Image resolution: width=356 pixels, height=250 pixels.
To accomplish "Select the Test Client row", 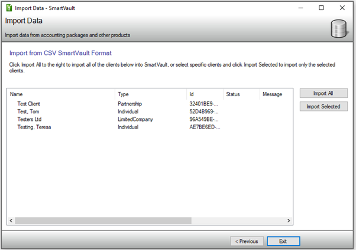I will click(29, 104).
